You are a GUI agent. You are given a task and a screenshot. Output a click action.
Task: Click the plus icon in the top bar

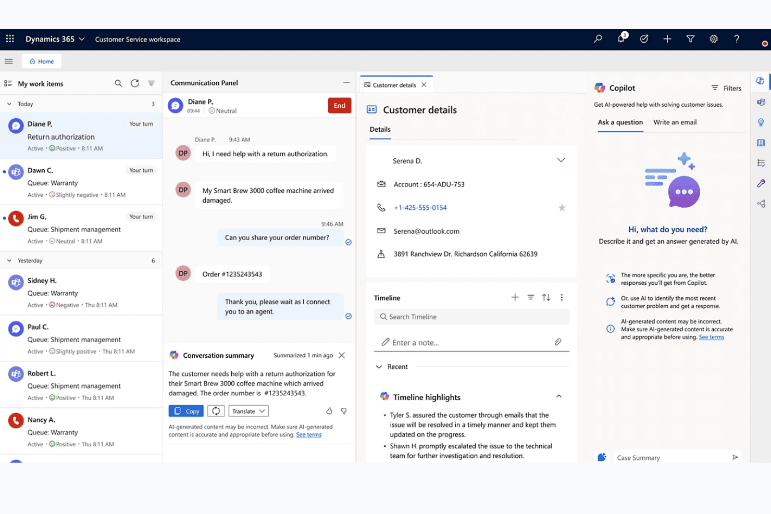click(667, 39)
